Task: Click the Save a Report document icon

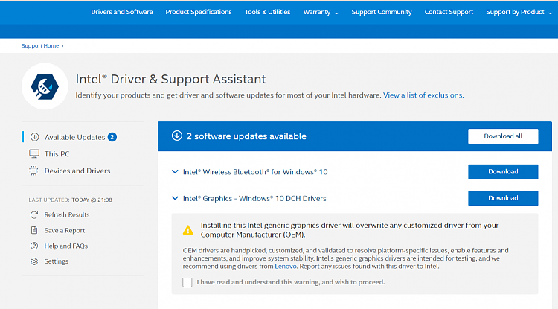Action: click(x=34, y=230)
